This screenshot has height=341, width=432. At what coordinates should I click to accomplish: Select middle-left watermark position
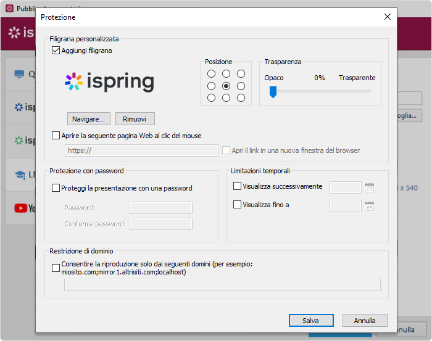point(211,86)
